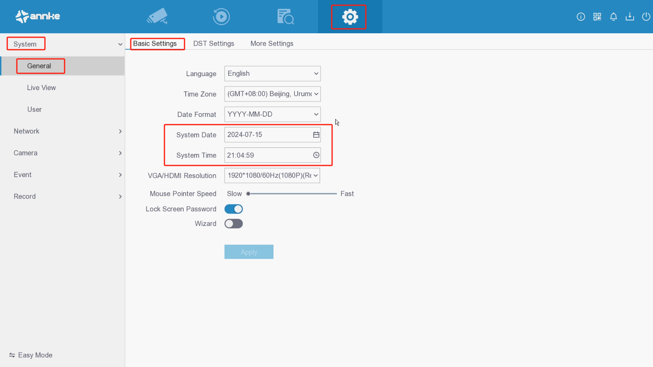This screenshot has width=653, height=367.
Task: Open the QR code icon
Action: pos(597,16)
